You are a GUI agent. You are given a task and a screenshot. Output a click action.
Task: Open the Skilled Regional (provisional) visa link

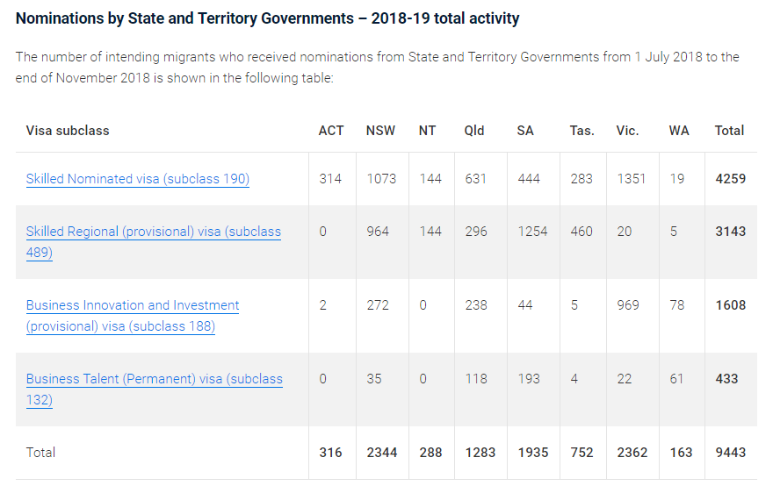coord(153,232)
